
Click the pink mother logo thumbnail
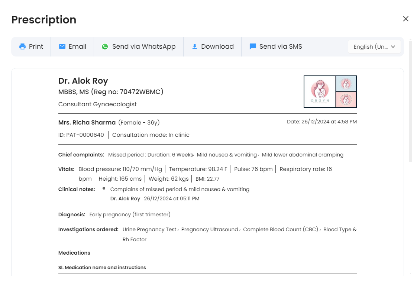[346, 99]
